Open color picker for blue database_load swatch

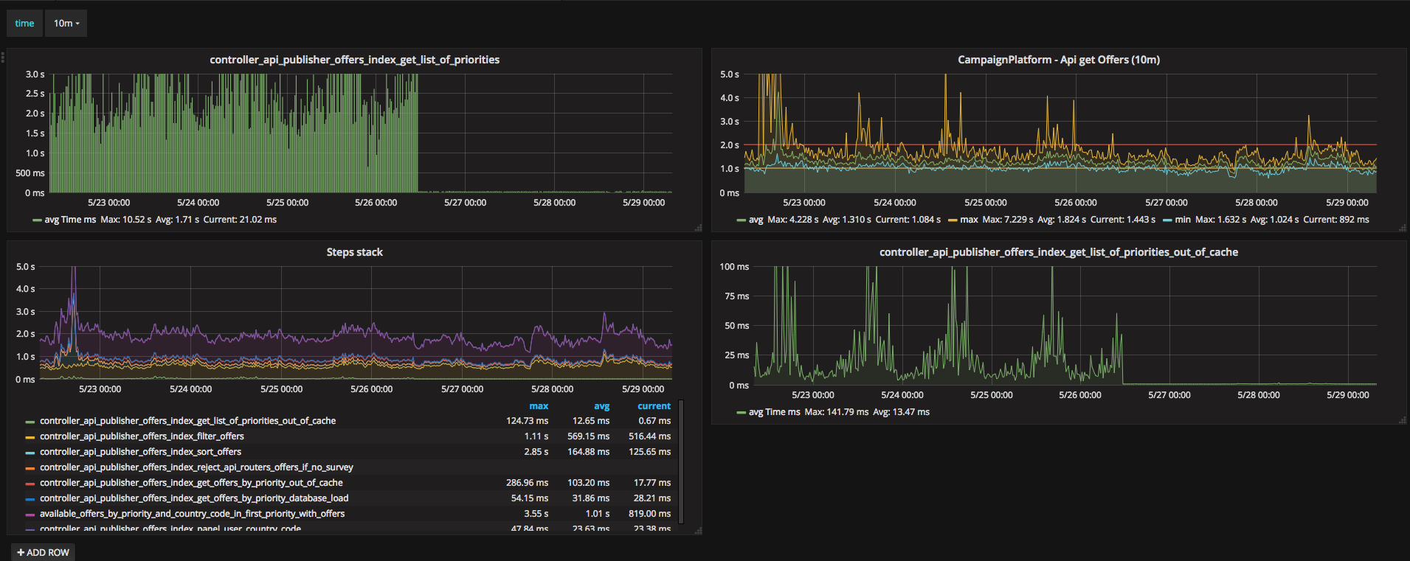click(30, 499)
